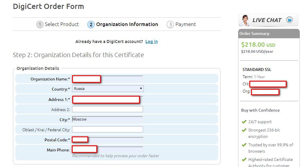This screenshot has height=167, width=303.
Task: Open the Country dropdown showing Russia
Action: (108, 89)
